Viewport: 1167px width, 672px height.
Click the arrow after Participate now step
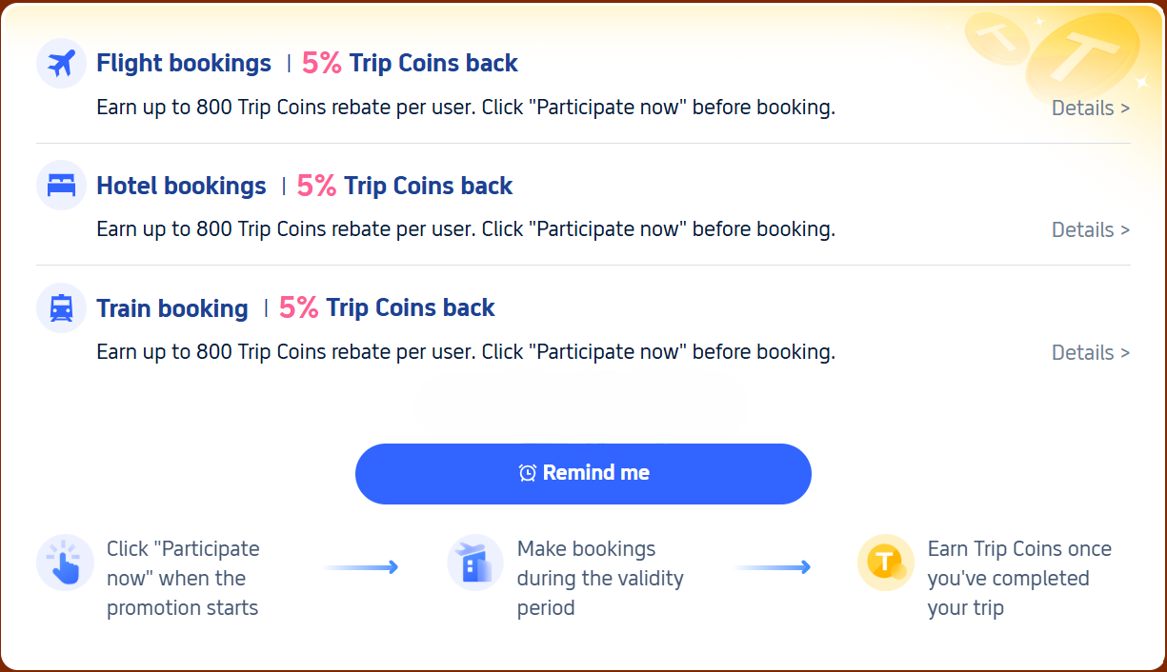360,567
